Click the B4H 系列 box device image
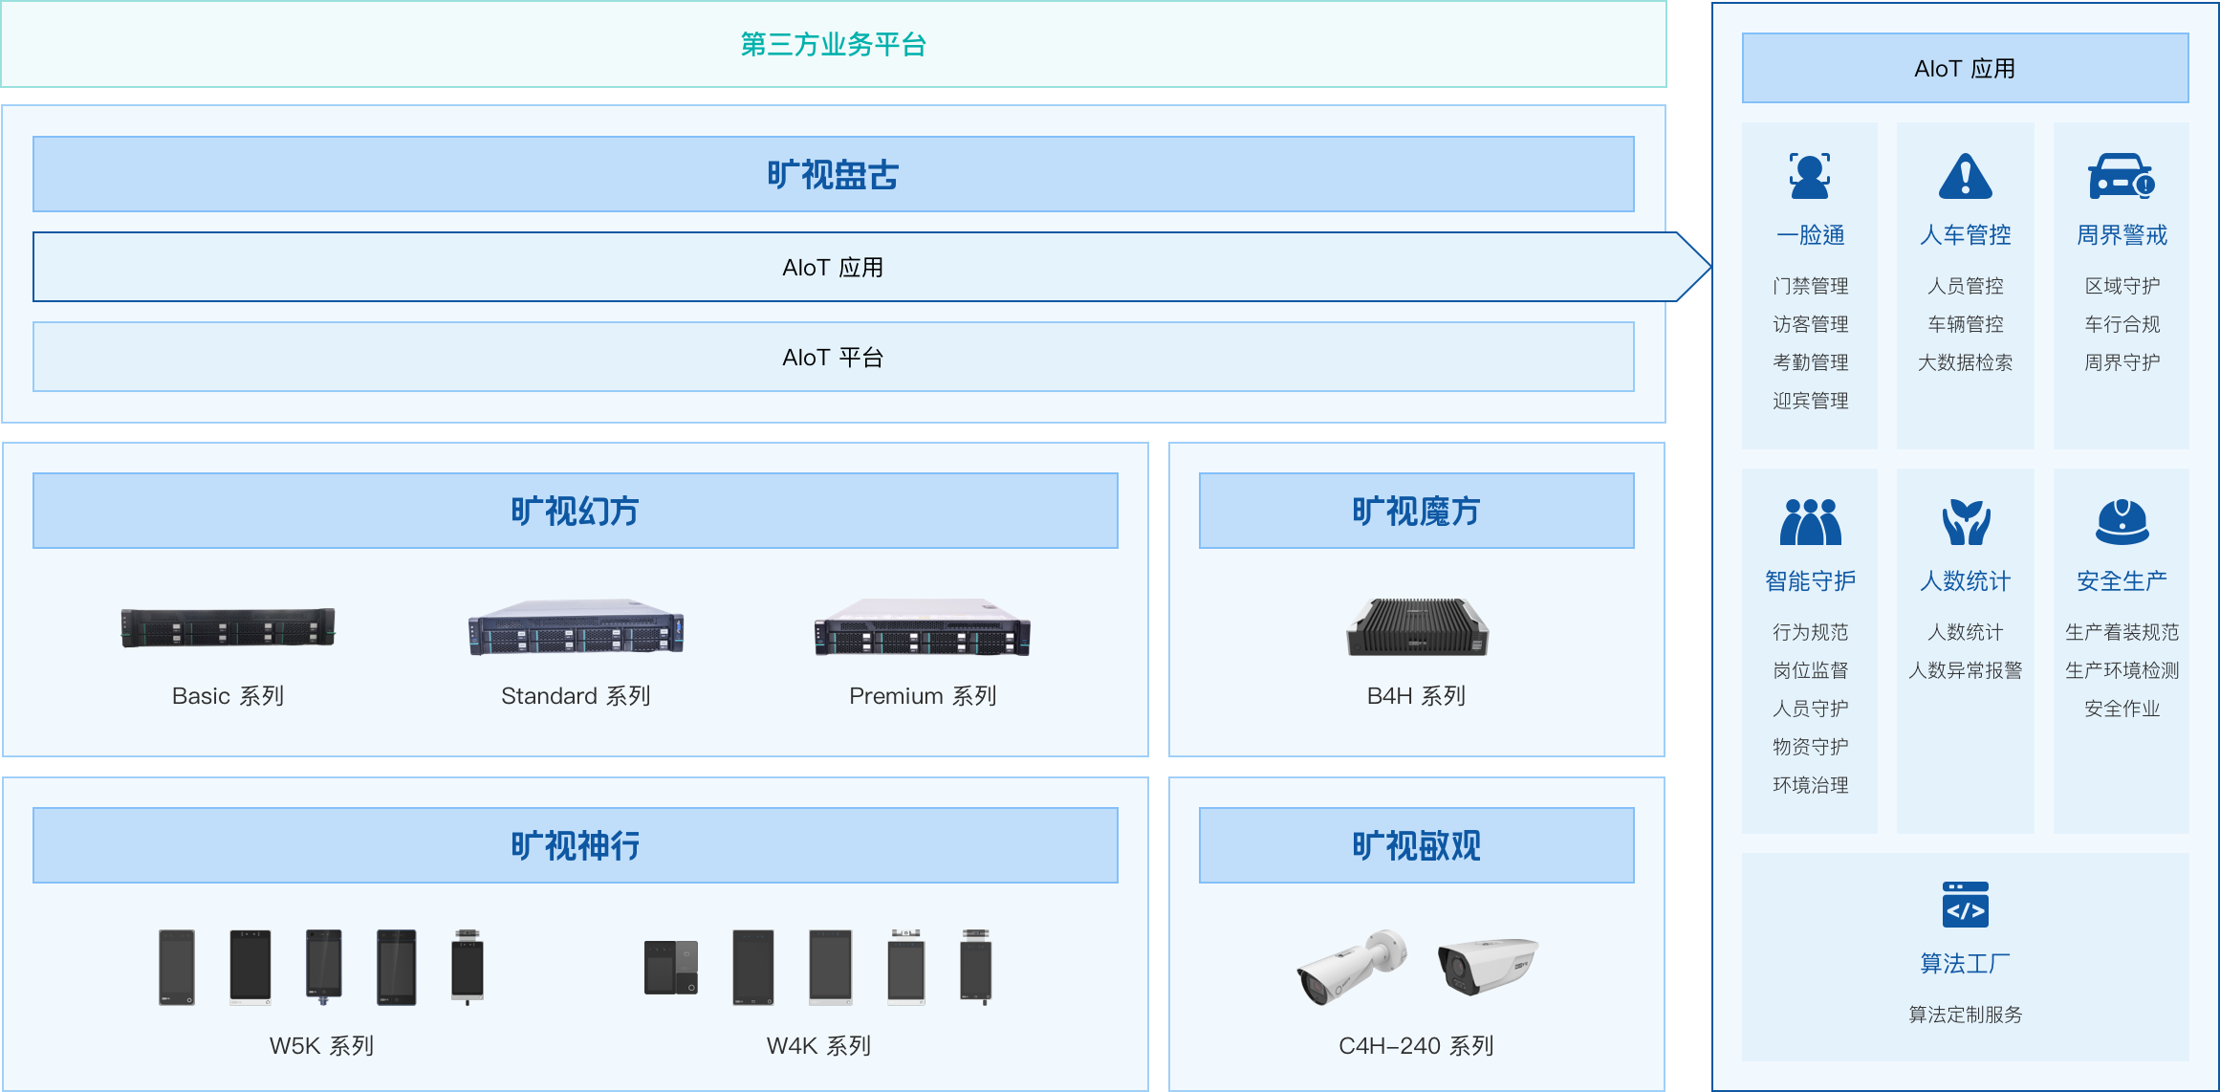The height and width of the screenshot is (1092, 2220). (1416, 627)
